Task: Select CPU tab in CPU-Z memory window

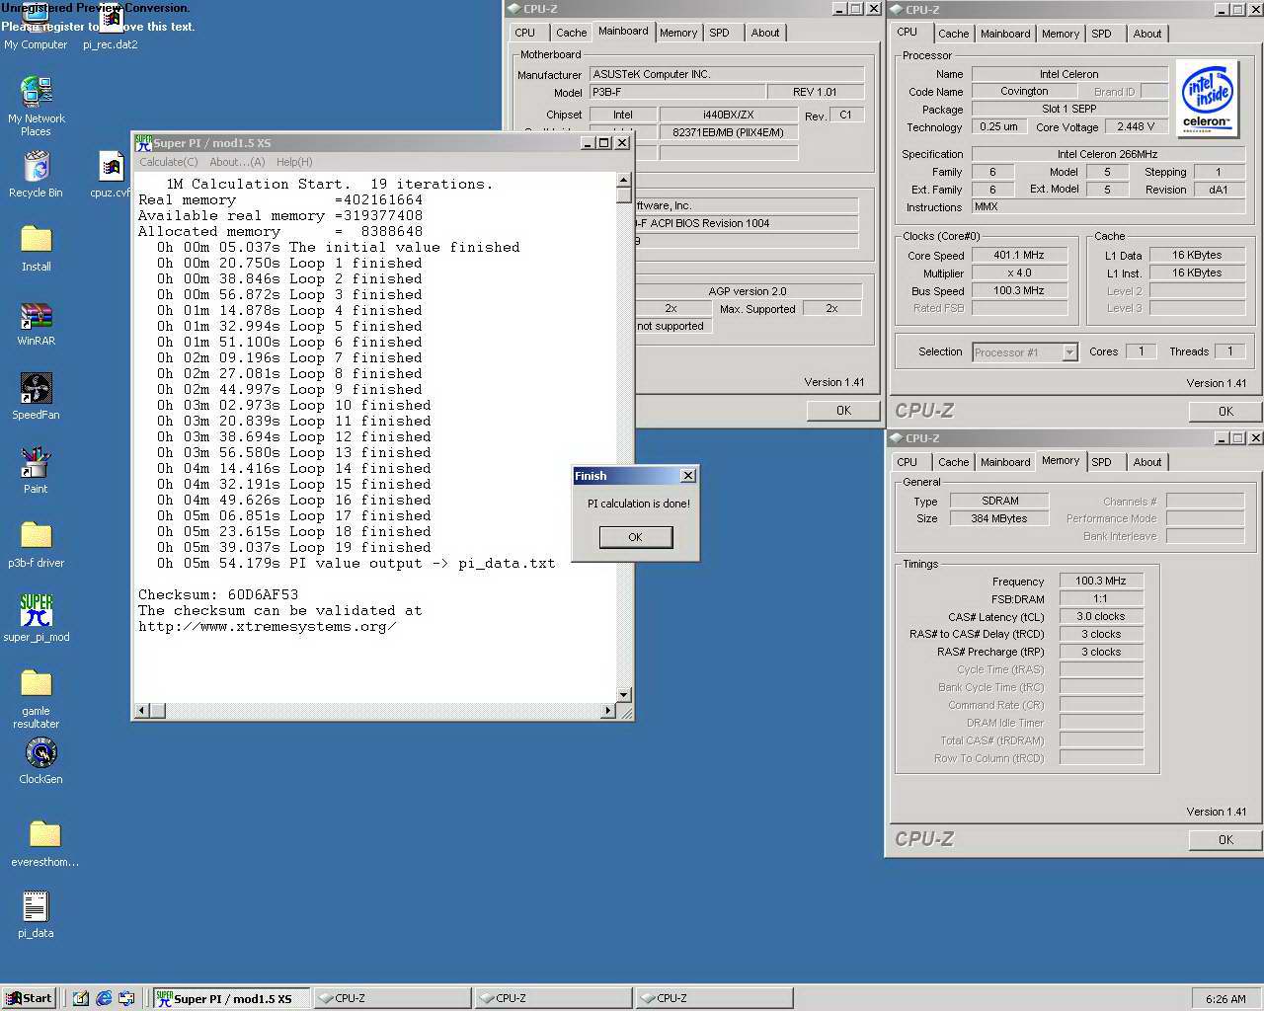Action: tap(908, 462)
